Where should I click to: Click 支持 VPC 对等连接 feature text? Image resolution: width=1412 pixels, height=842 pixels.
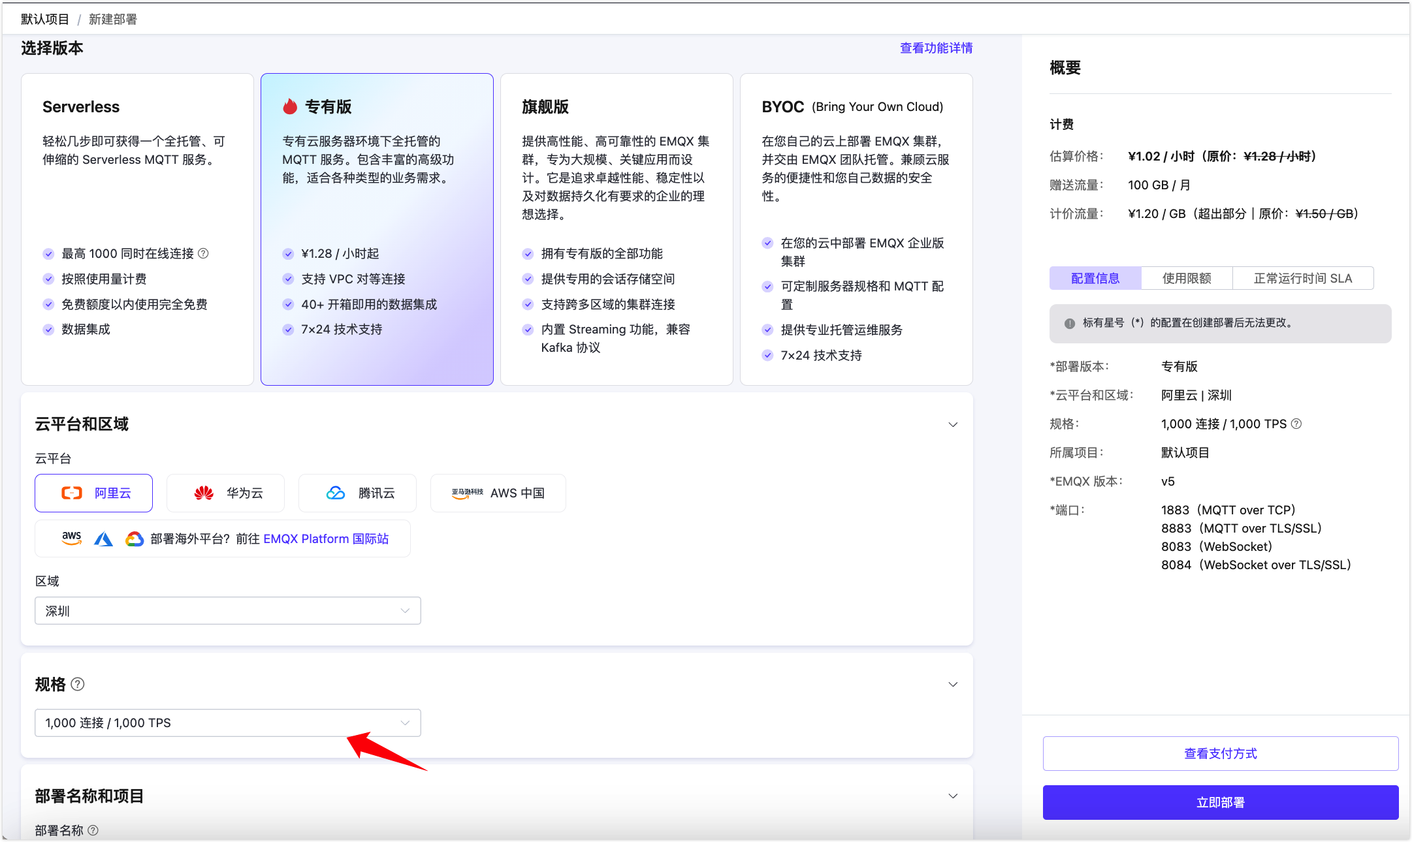353,279
